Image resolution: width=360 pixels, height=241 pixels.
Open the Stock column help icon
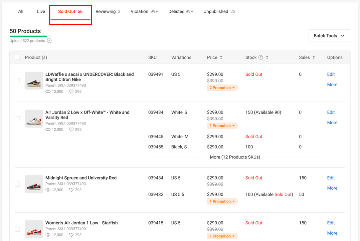tap(261, 57)
